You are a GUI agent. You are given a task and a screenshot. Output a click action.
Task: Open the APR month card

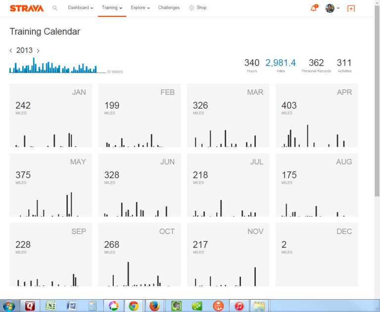(316, 116)
